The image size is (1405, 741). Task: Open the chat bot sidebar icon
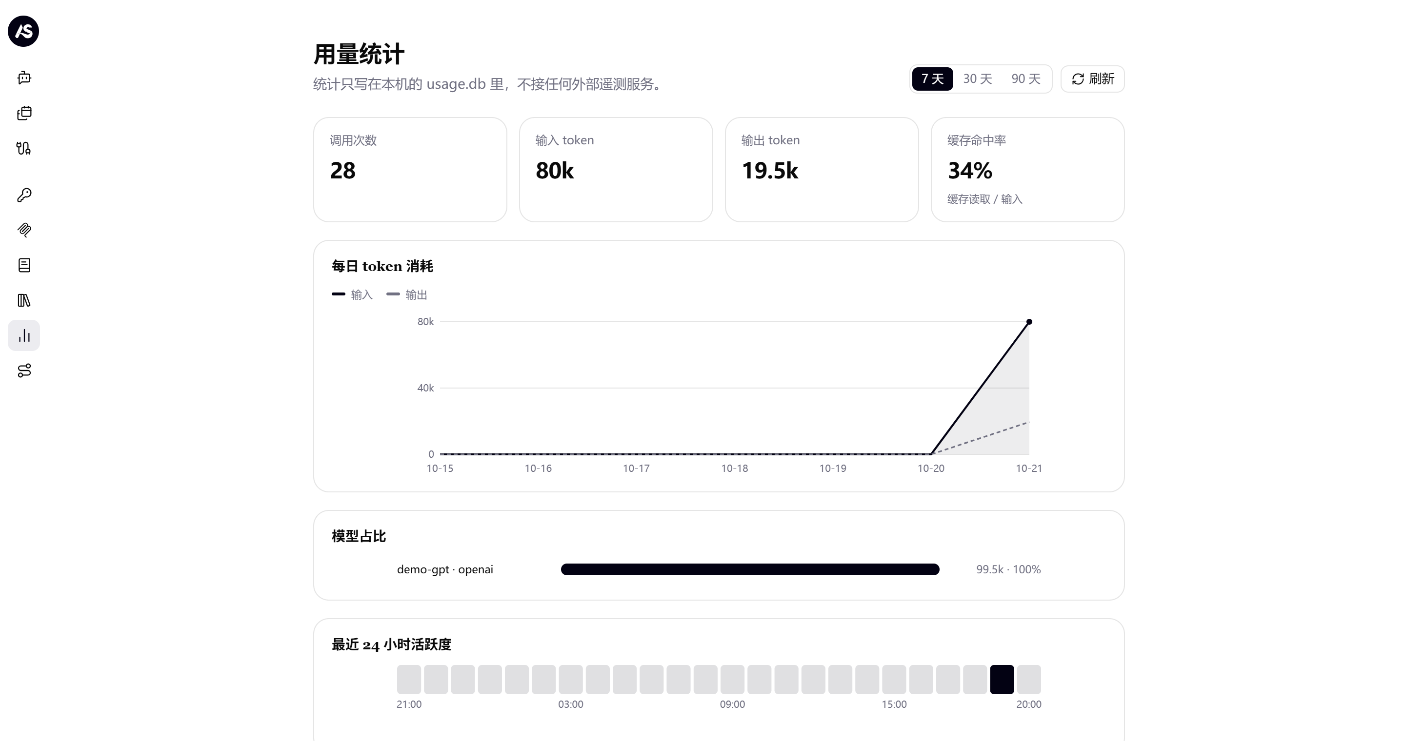point(24,78)
